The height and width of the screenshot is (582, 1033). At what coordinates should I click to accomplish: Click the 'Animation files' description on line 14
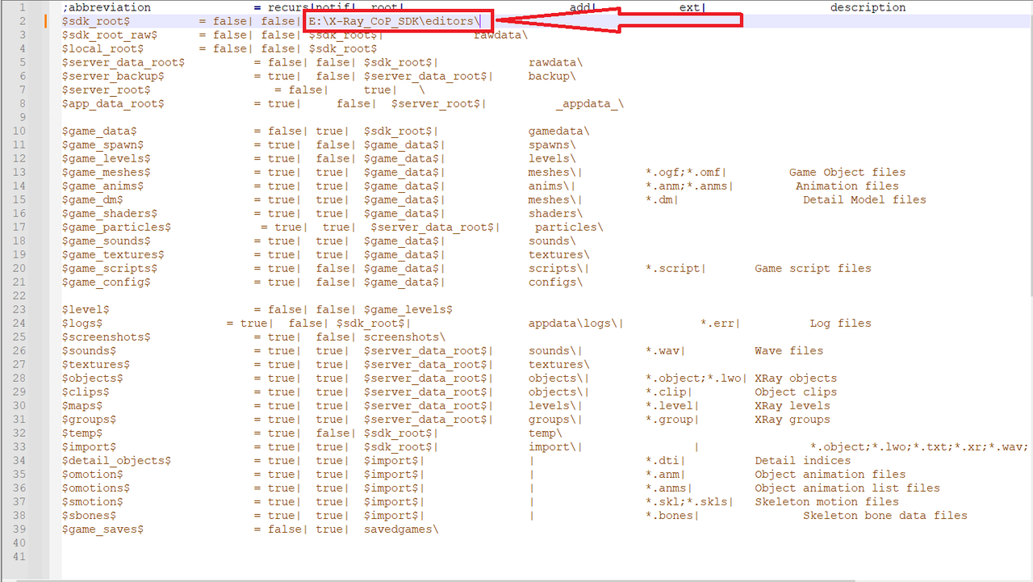pyautogui.click(x=847, y=186)
